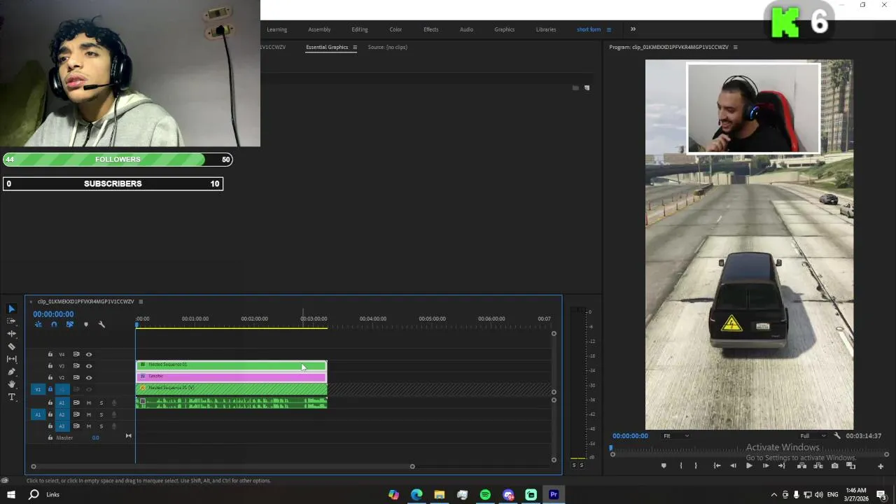Play the Program monitor sequence

749,465
